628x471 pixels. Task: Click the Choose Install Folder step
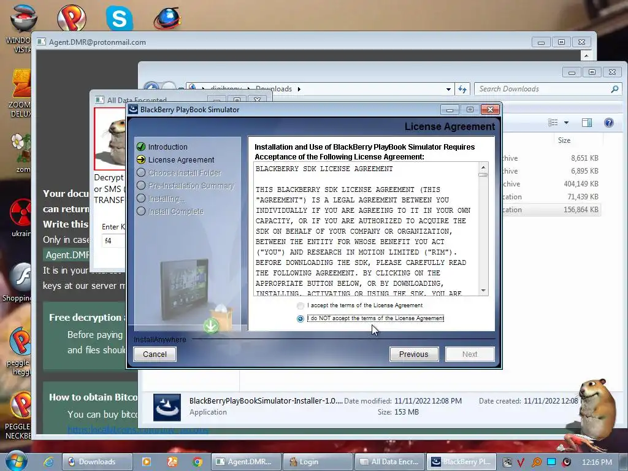click(x=185, y=172)
